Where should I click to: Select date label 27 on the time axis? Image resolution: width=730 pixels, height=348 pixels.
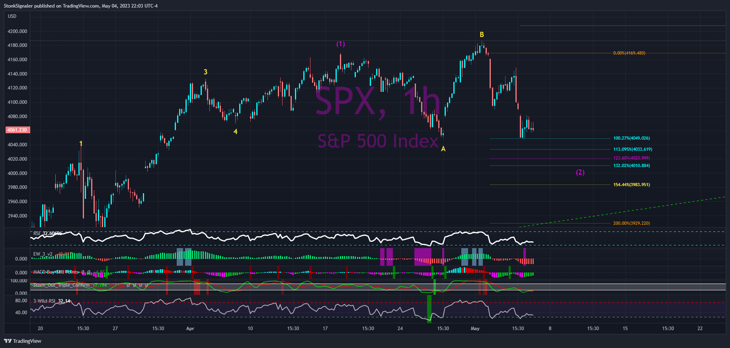coord(115,329)
